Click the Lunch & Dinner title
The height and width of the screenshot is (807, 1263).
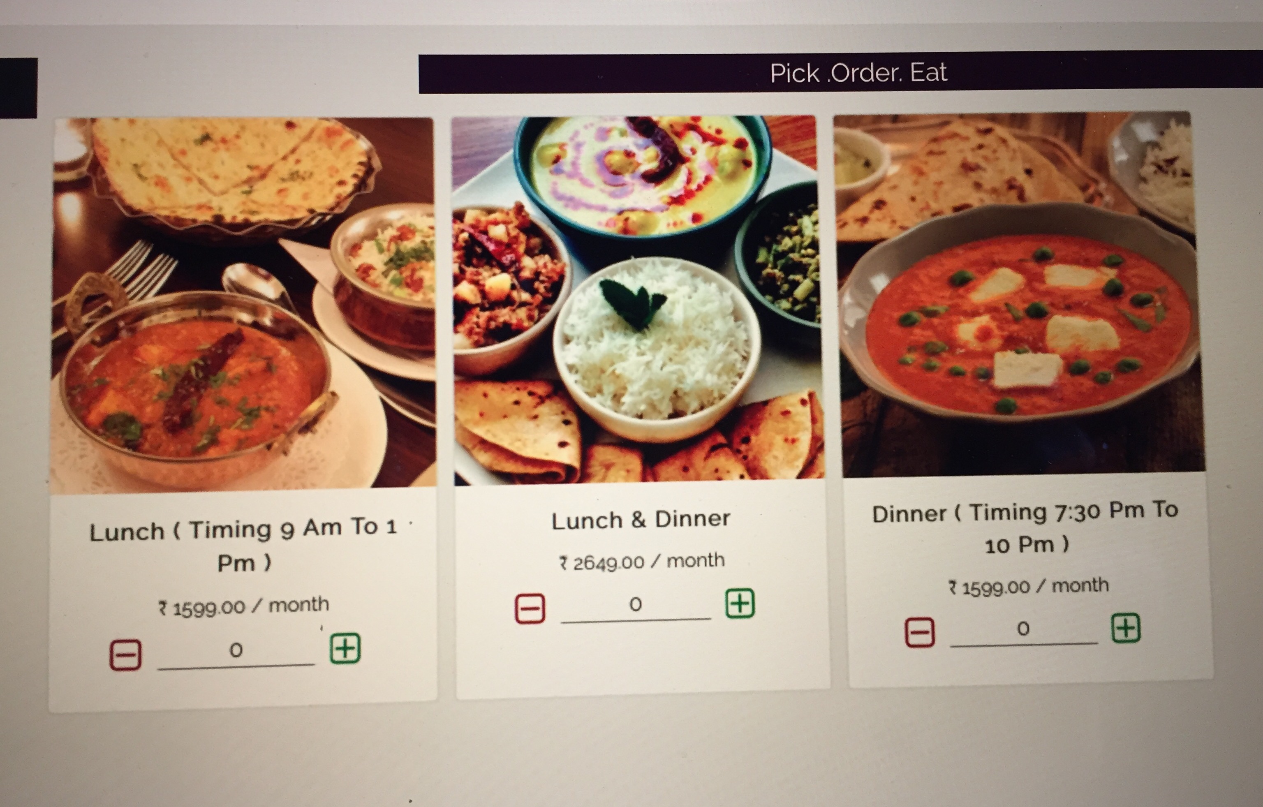click(641, 520)
